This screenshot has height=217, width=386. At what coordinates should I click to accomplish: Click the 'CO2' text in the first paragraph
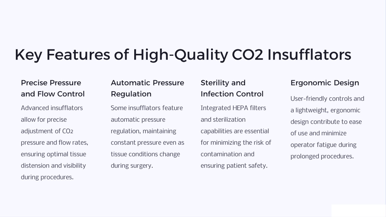click(68, 131)
